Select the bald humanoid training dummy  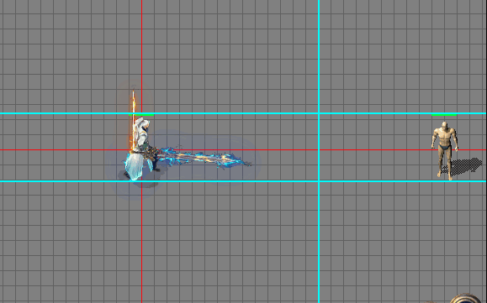click(444, 150)
